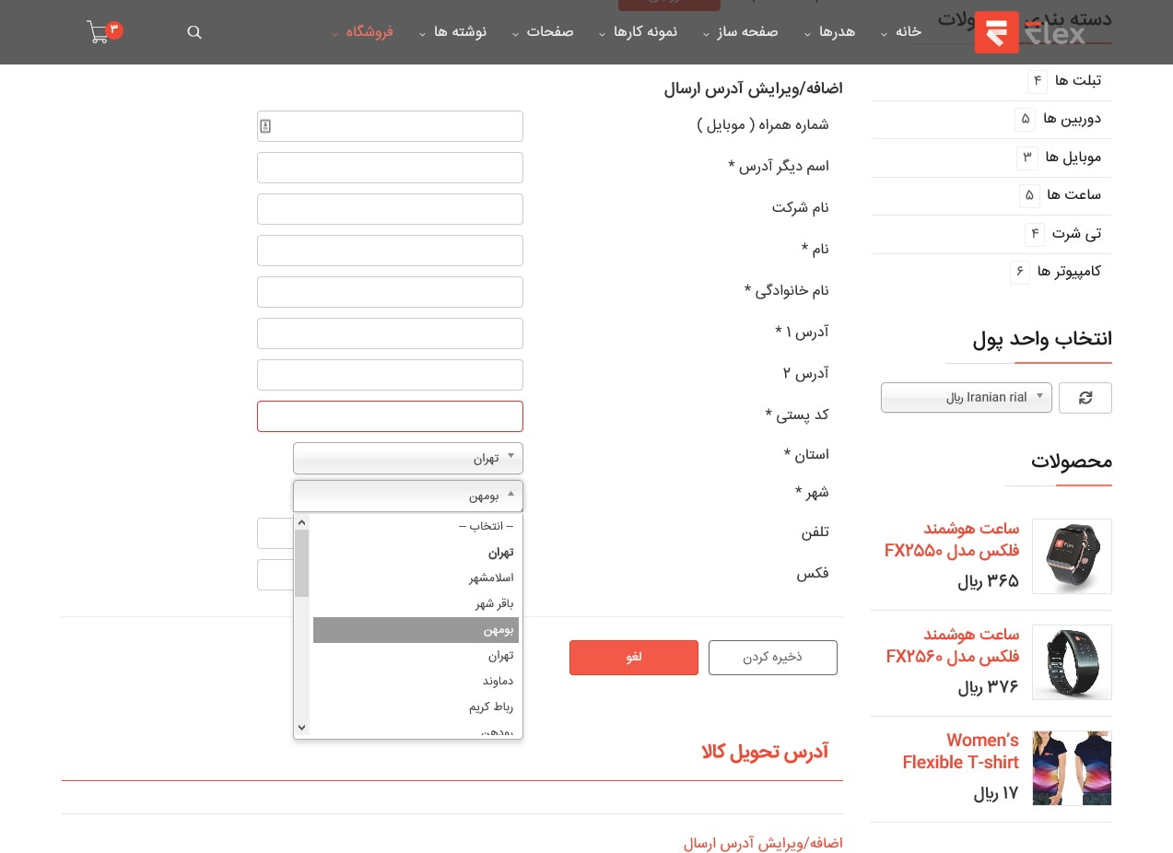Click the currency refresh icon button

1085,398
